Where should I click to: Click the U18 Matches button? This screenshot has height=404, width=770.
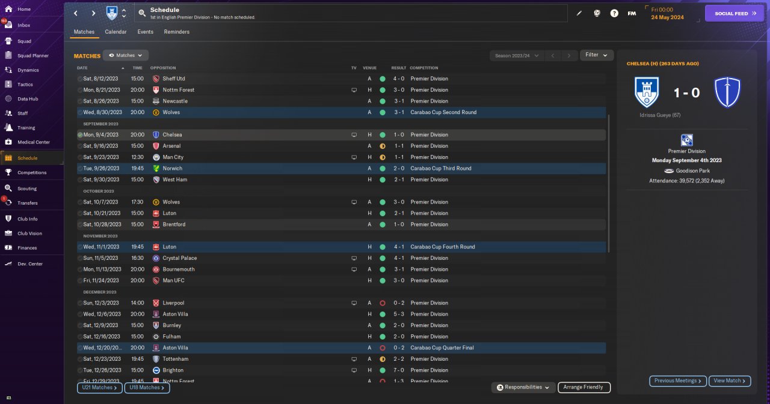click(x=147, y=388)
